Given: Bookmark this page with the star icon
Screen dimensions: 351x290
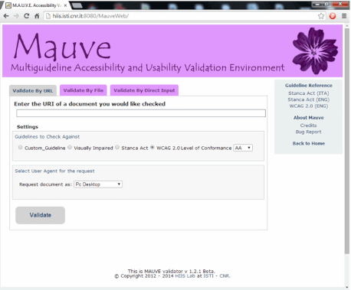Looking at the screenshot, I should coord(321,16).
